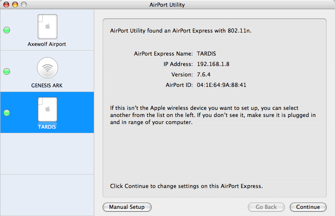The width and height of the screenshot is (335, 216).
Task: Click the Axewolf Airport name label
Action: coord(47,44)
